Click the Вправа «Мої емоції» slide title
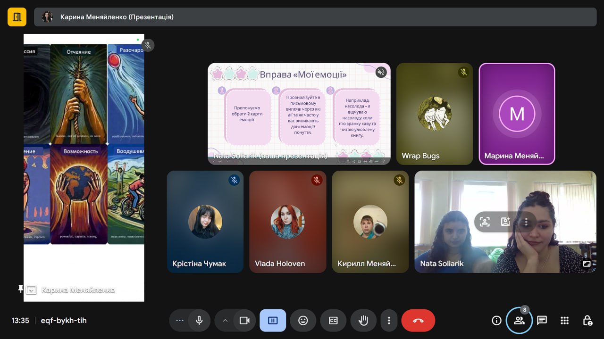 point(303,74)
